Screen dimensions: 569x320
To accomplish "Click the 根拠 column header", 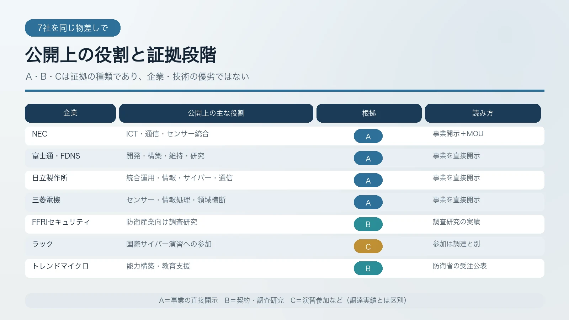I will (369, 113).
